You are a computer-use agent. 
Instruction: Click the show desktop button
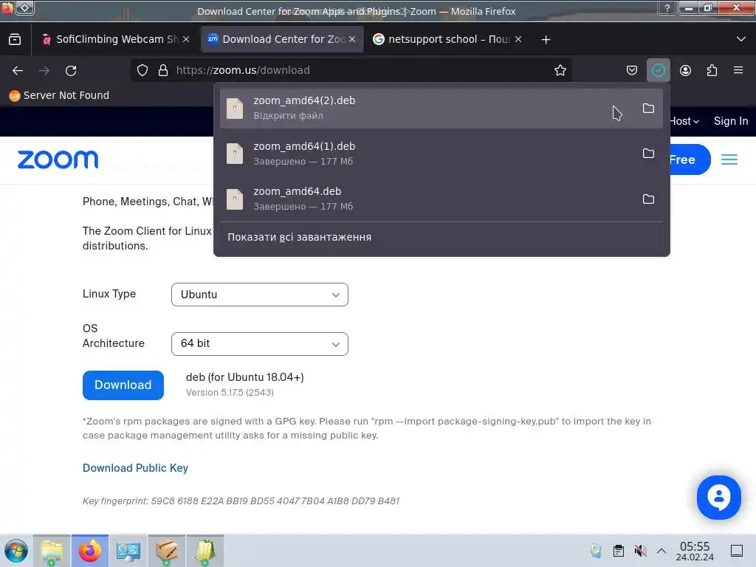(x=737, y=551)
